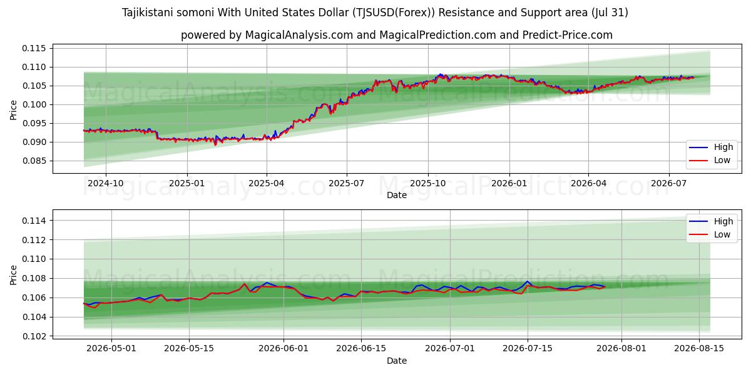Click the 2026-06-15 date tick label
Screen dimensions: 751x375
tap(361, 349)
